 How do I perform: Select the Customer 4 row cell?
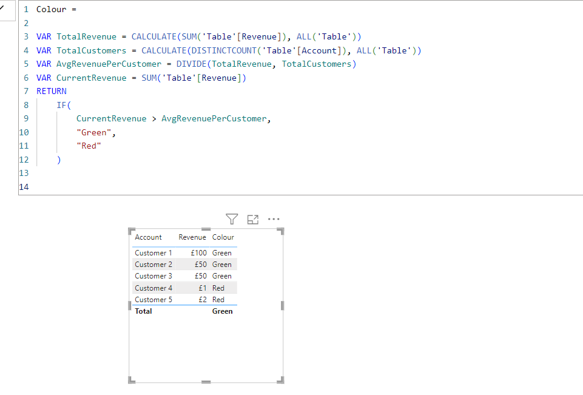[x=153, y=288]
